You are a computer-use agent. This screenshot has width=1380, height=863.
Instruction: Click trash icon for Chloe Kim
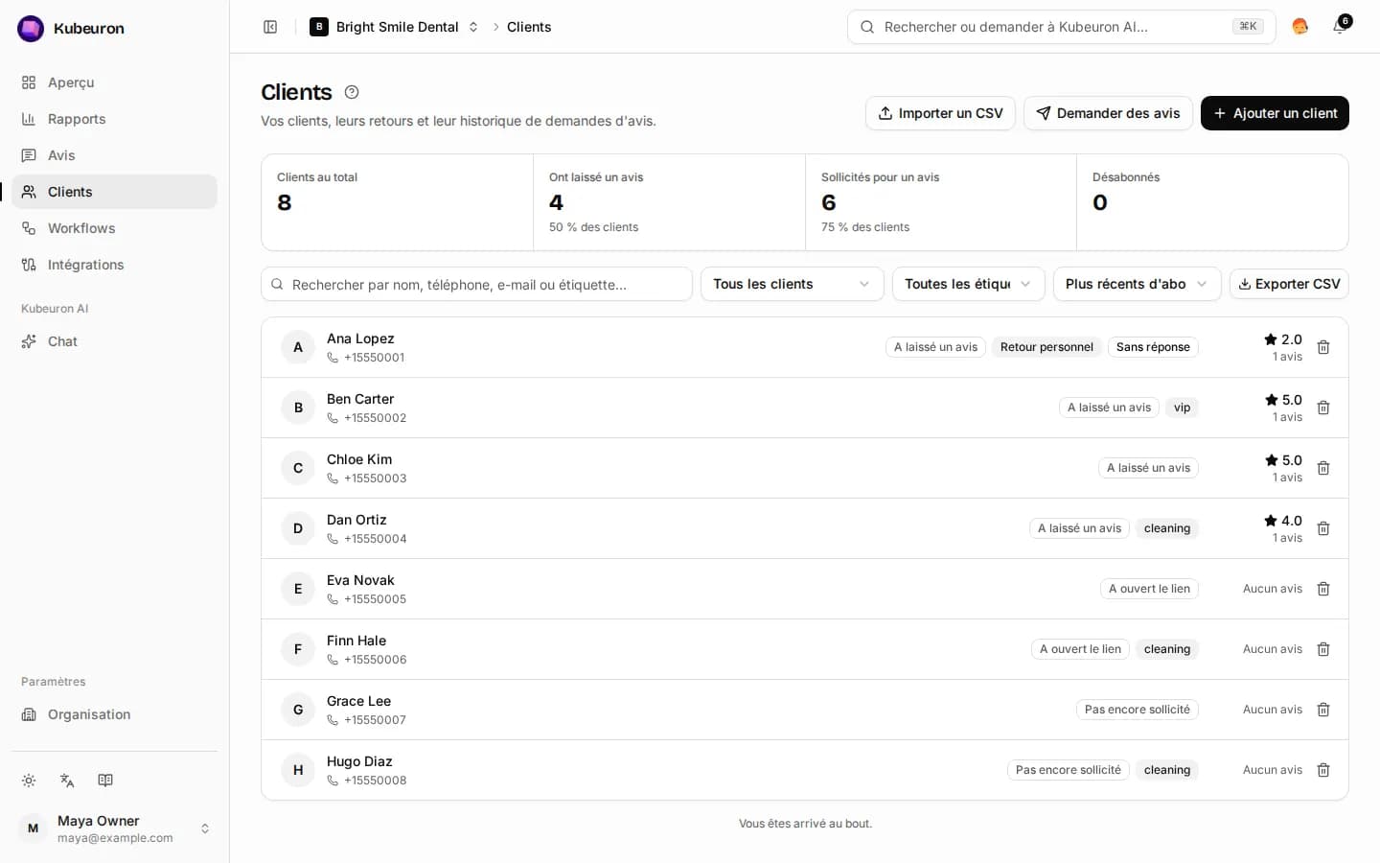(x=1323, y=468)
